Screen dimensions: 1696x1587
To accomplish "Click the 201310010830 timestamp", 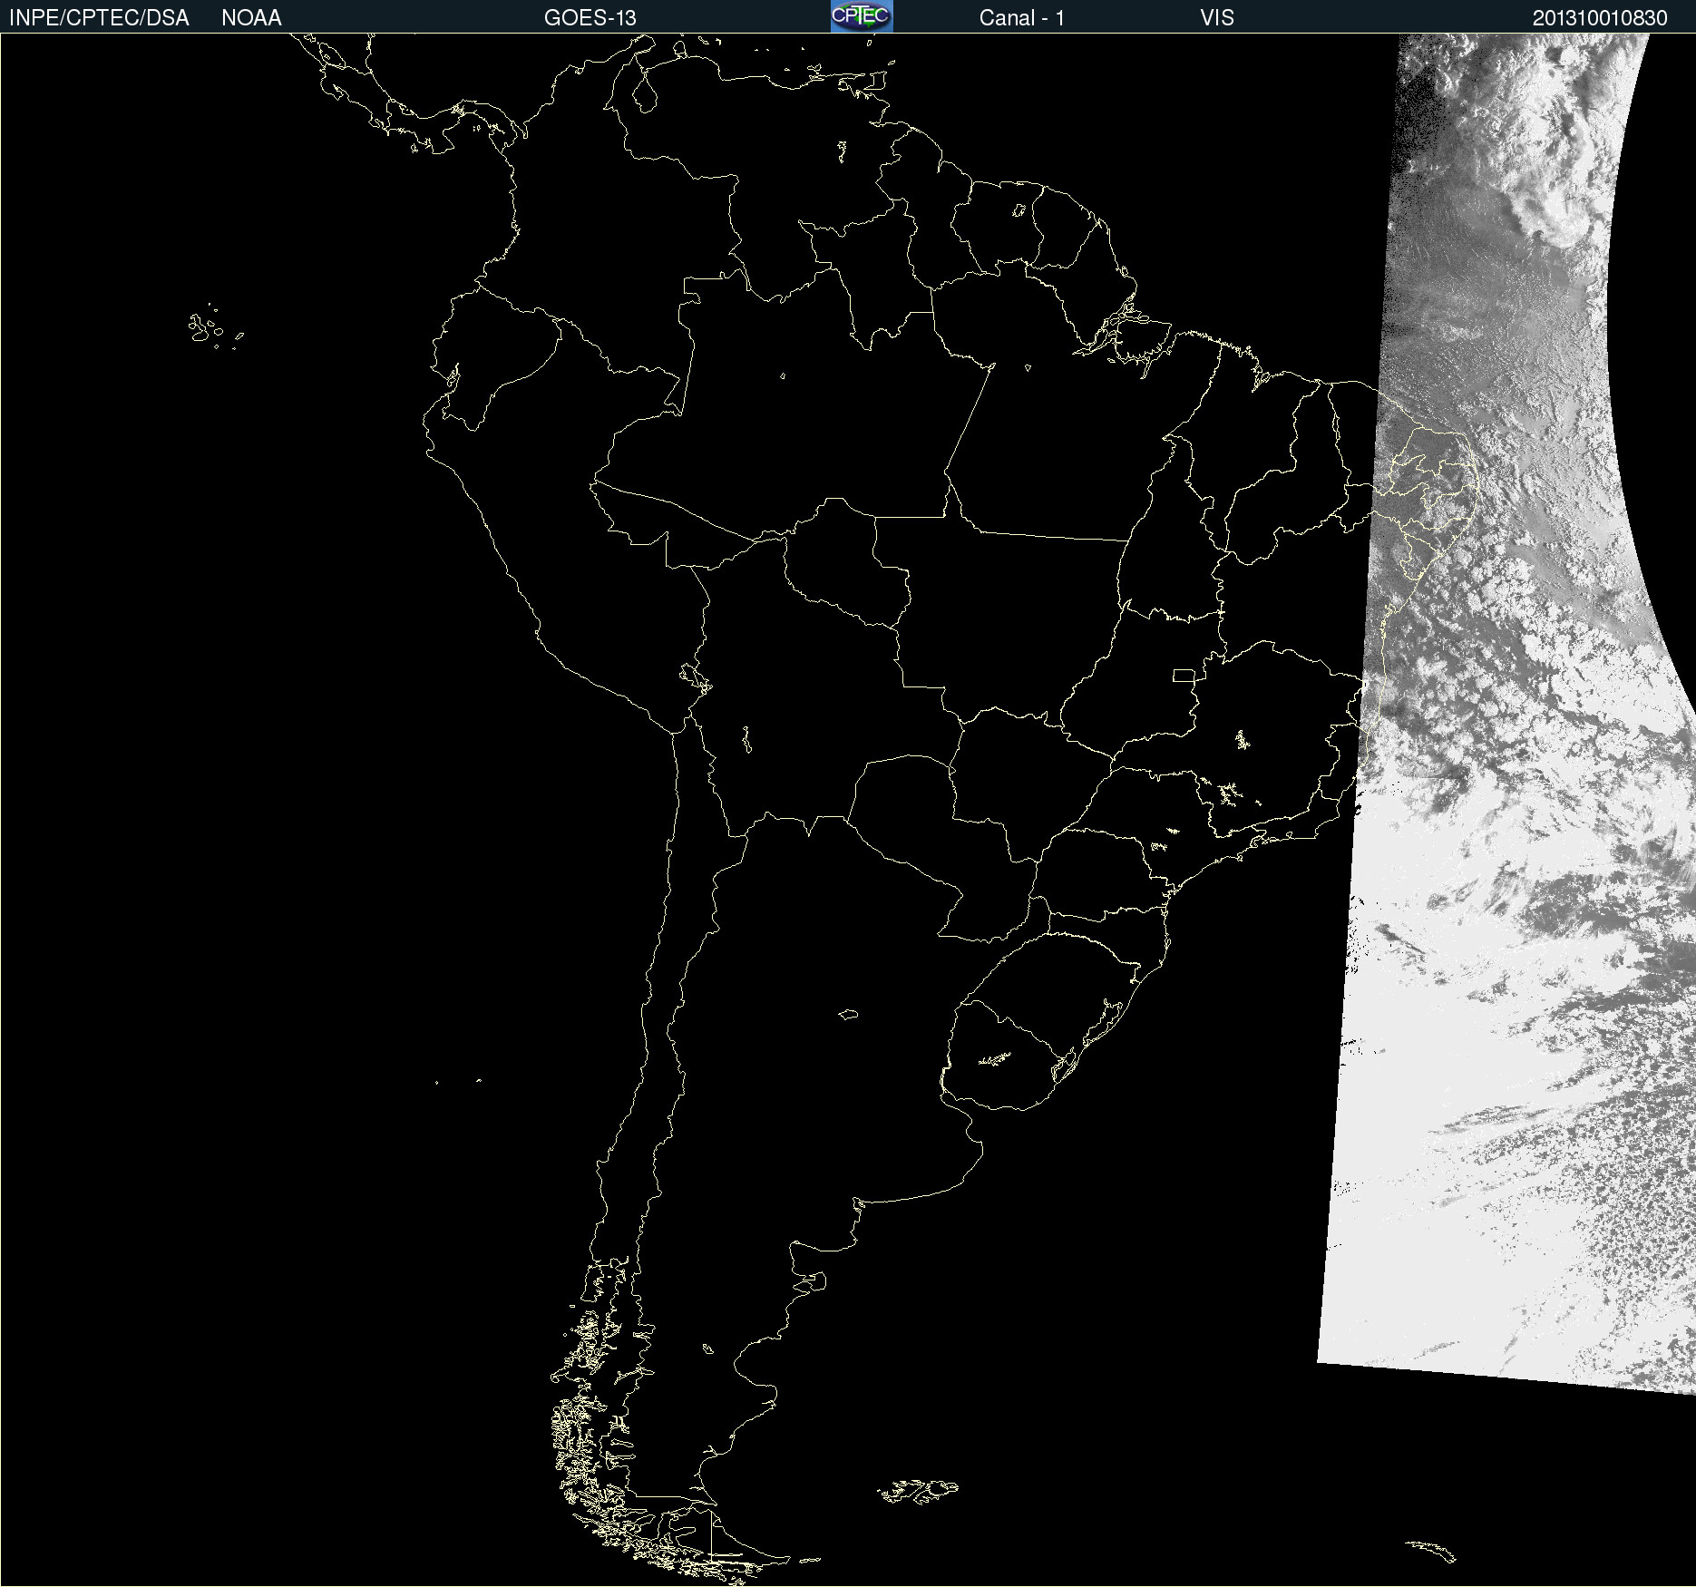I will [1600, 18].
